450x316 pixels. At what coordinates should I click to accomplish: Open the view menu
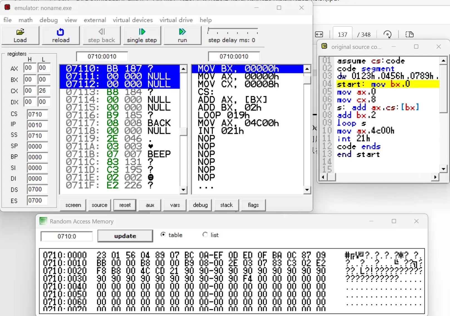[x=71, y=20]
